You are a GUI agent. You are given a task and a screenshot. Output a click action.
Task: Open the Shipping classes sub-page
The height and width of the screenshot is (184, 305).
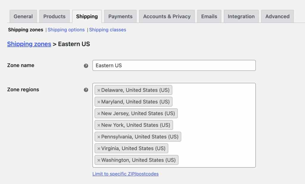[108, 30]
